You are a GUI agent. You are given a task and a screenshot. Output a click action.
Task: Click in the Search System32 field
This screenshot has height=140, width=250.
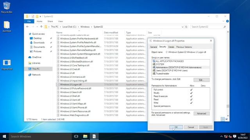pos(207,27)
